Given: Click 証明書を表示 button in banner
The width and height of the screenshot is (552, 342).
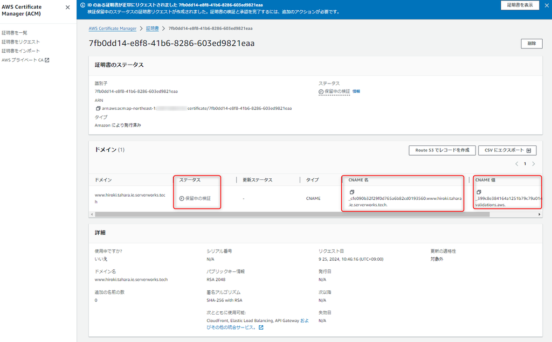Looking at the screenshot, I should click(x=520, y=5).
